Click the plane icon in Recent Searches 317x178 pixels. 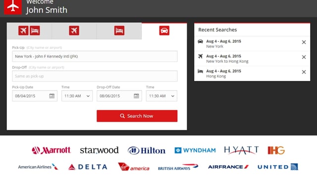(200, 56)
